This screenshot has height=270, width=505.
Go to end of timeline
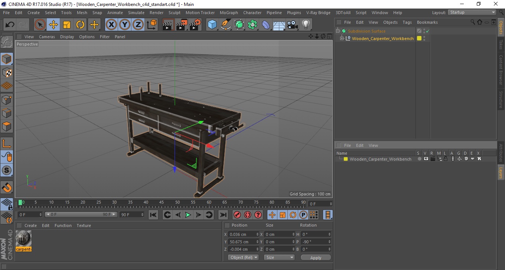point(223,215)
